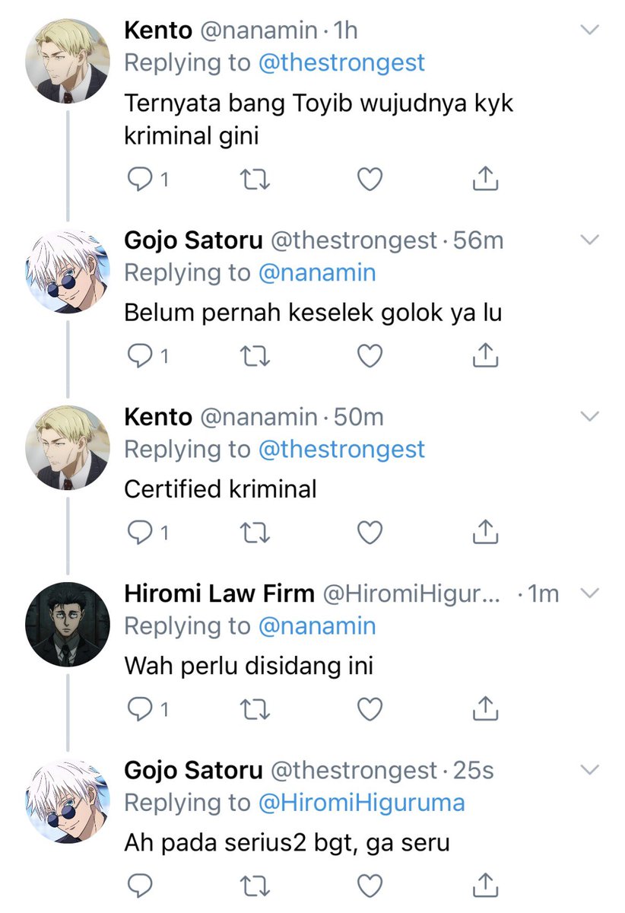Open the @HiromiHiguruma mention link

pyautogui.click(x=361, y=803)
